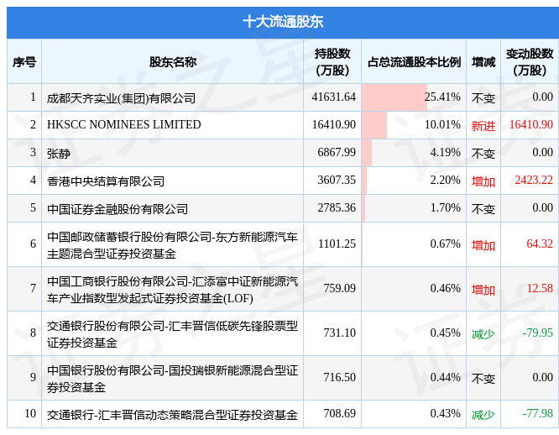Select shareholder name 张静

59,154
